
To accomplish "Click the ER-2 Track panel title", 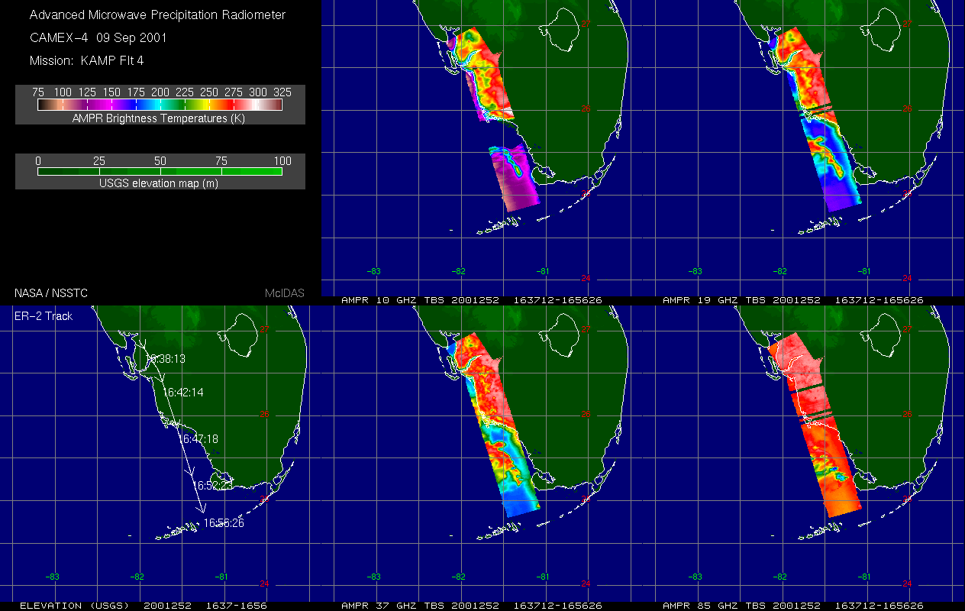I will [44, 315].
